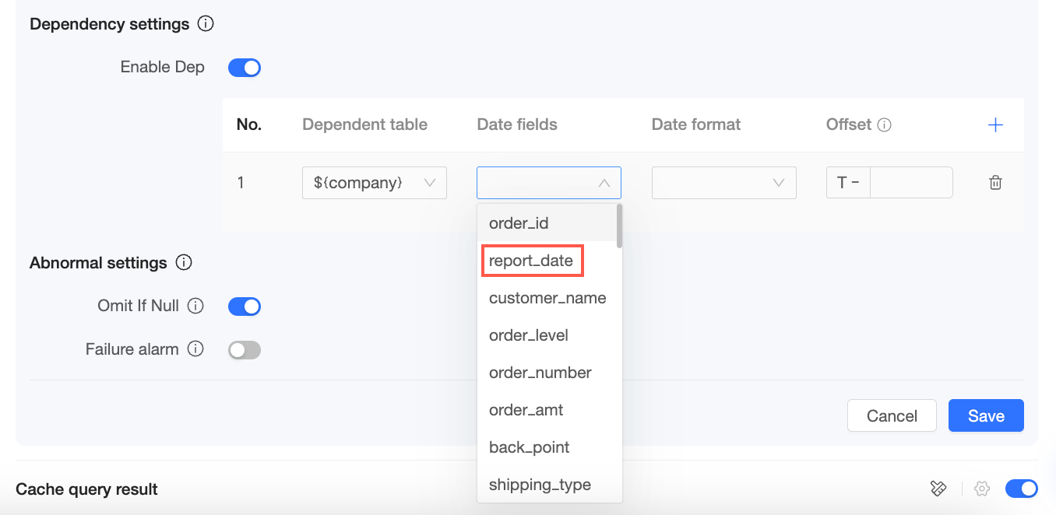Toggle the Cache query result switch
Image resolution: width=1056 pixels, height=515 pixels.
(x=1021, y=489)
